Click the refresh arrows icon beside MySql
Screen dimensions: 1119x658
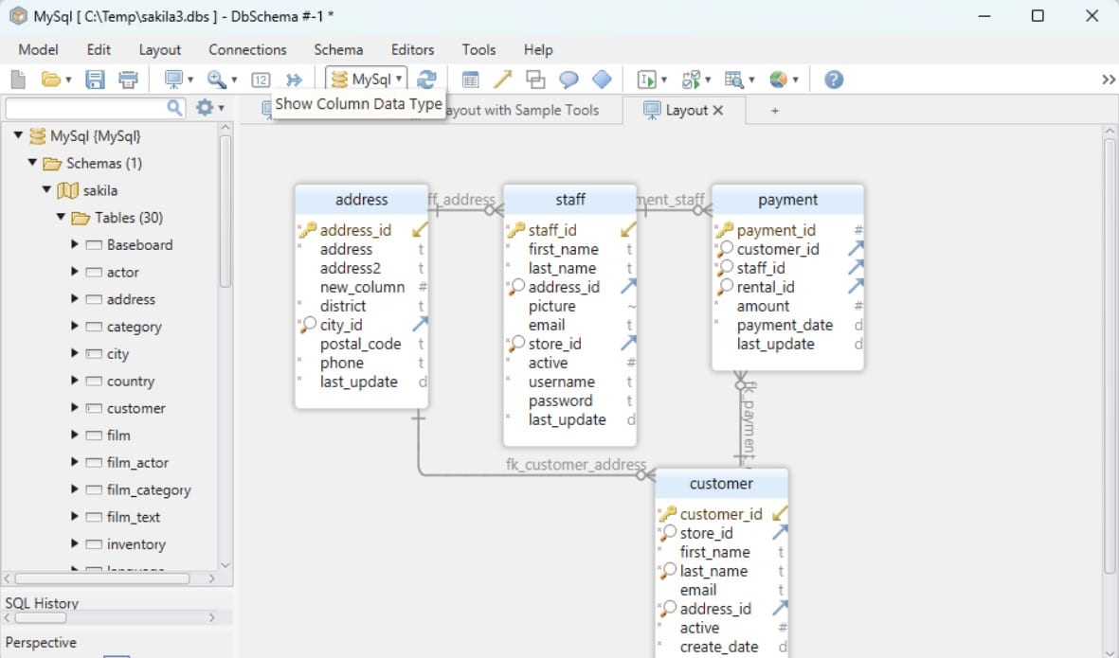pyautogui.click(x=426, y=80)
